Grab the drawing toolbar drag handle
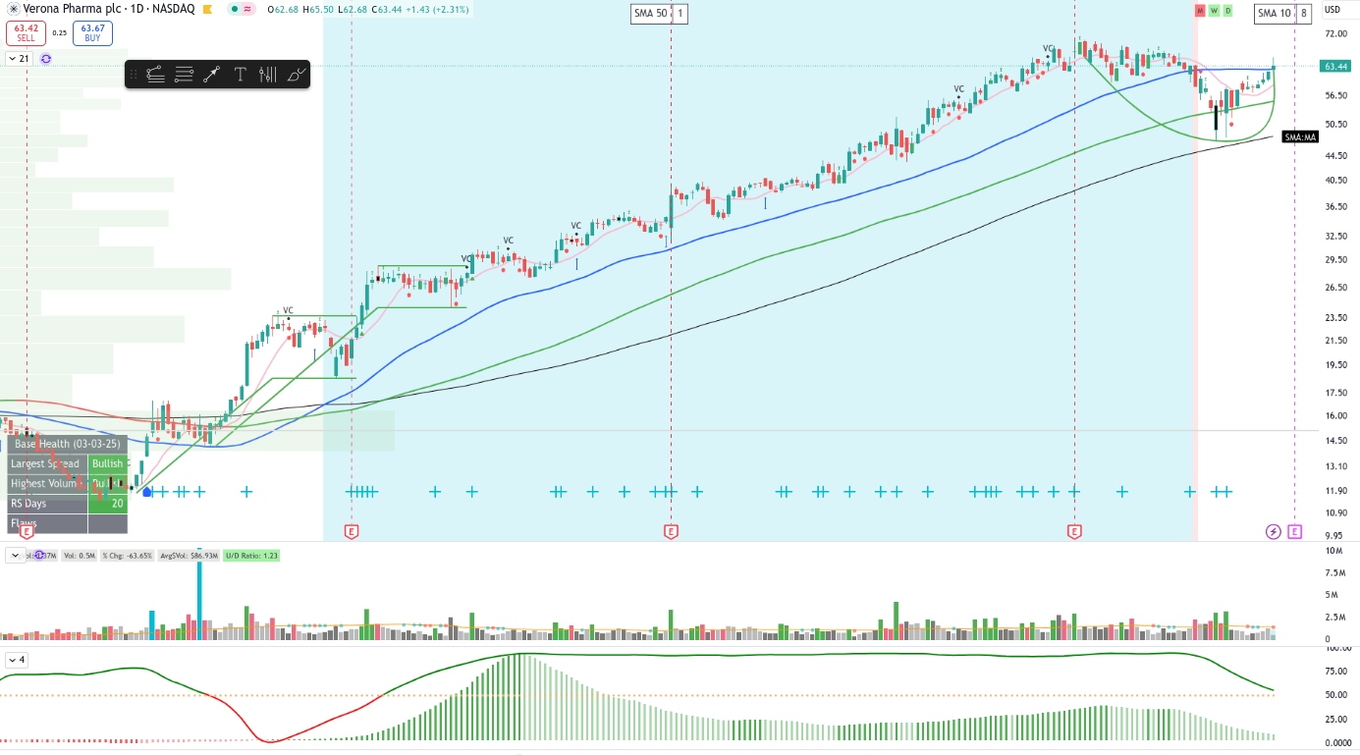Image resolution: width=1360 pixels, height=755 pixels. click(134, 74)
